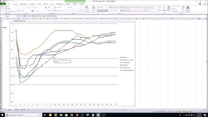Screen dimensions: 208x117
Task: Switch to Normal view in status bar
Action: (184, 112)
